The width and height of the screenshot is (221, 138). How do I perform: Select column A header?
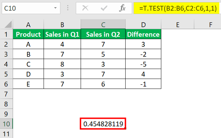[x=28, y=24]
